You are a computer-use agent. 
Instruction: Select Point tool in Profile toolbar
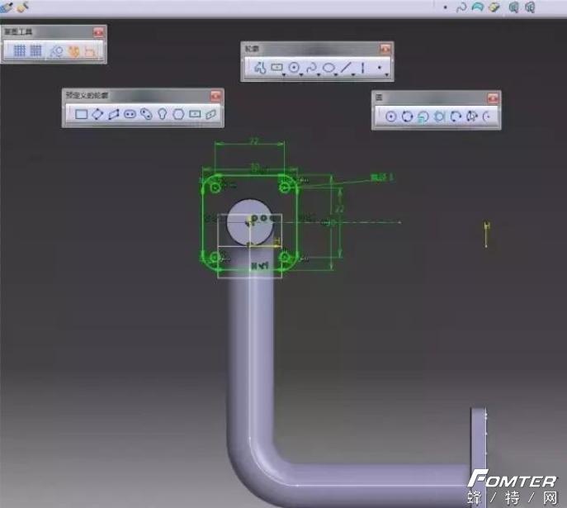380,67
